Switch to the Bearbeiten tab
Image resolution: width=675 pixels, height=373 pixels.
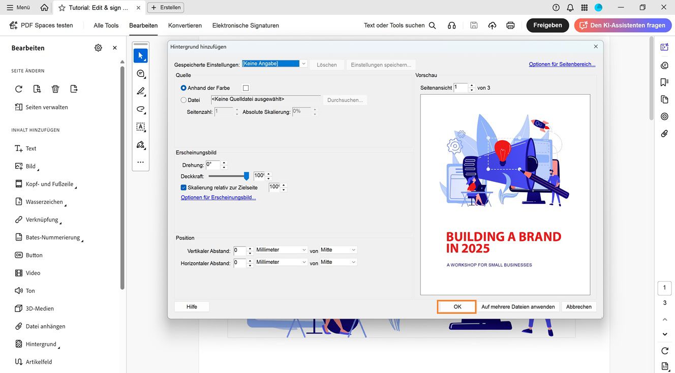coord(143,25)
